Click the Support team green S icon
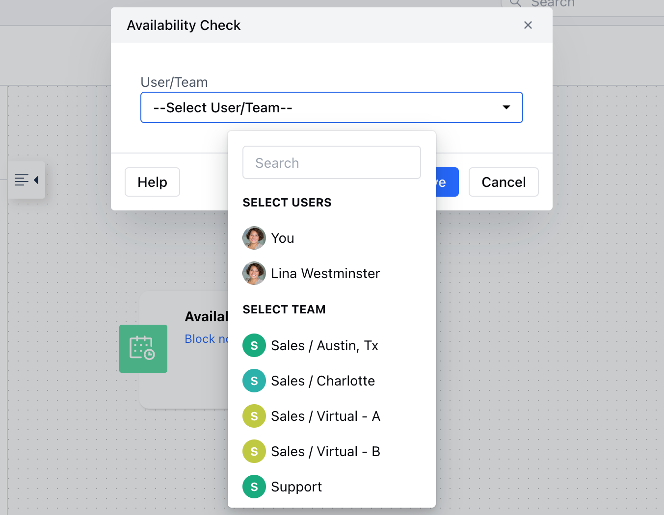This screenshot has height=515, width=664. point(254,487)
